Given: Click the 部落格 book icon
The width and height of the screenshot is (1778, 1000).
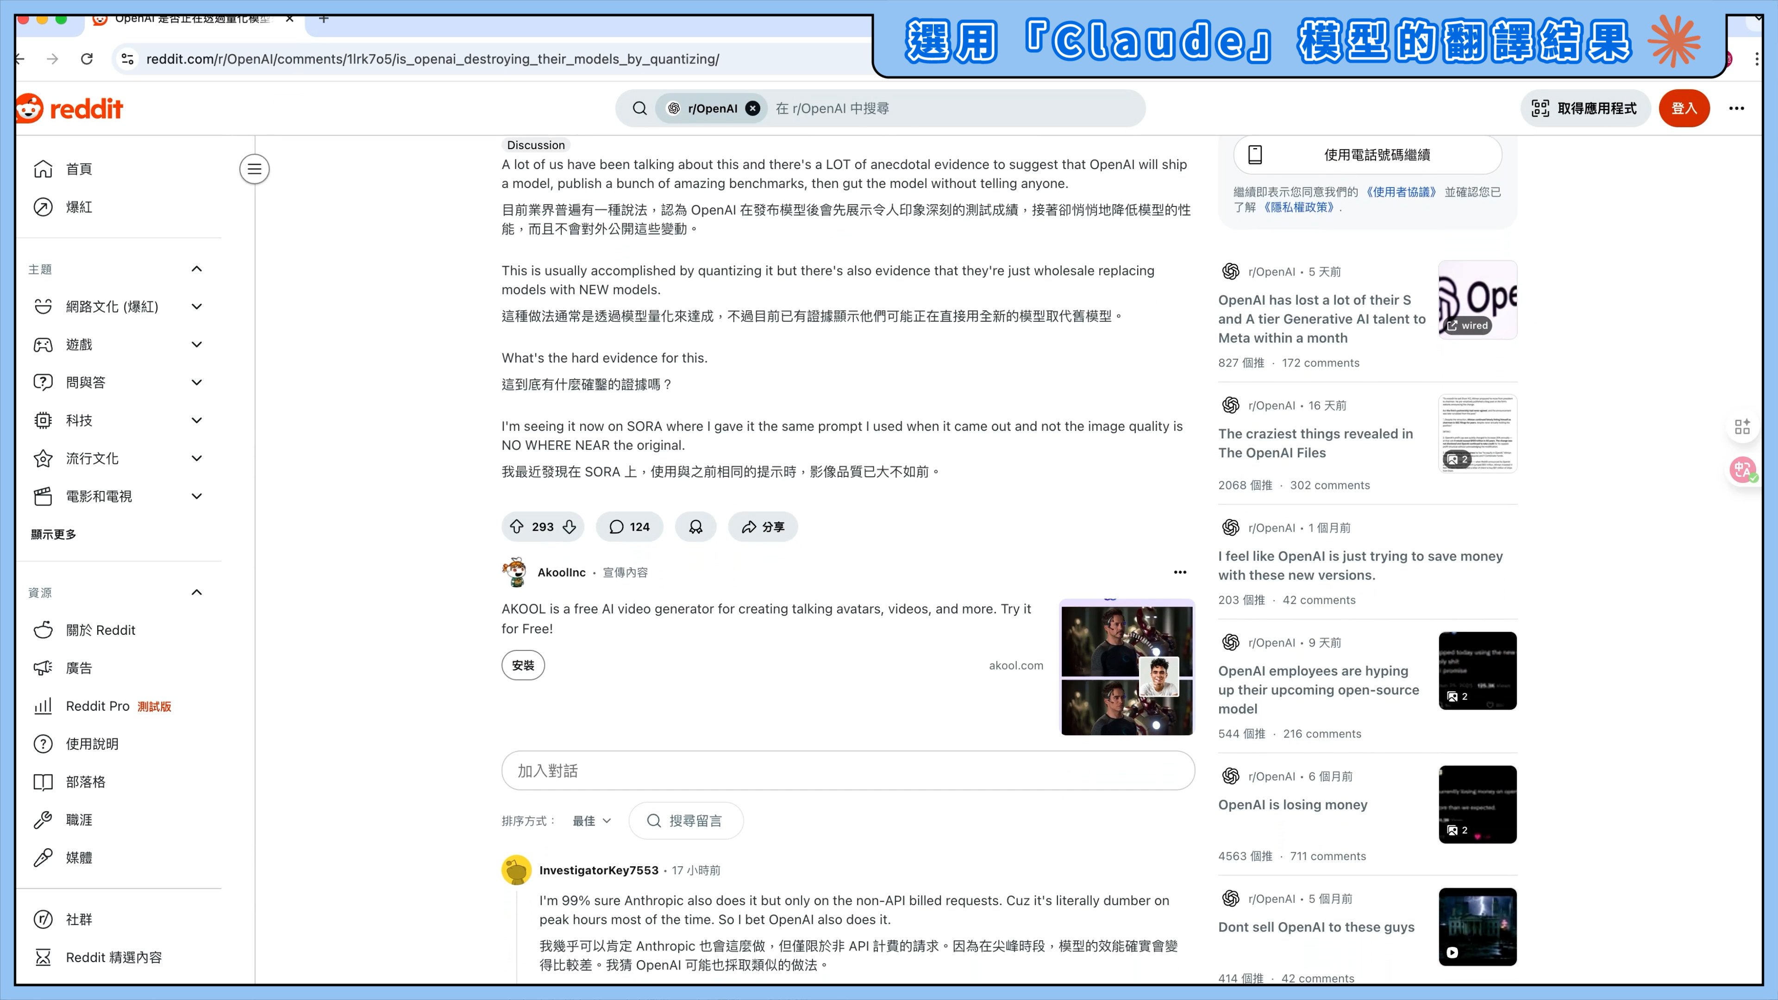Looking at the screenshot, I should pyautogui.click(x=43, y=782).
